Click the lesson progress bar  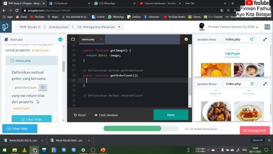[x=141, y=128]
